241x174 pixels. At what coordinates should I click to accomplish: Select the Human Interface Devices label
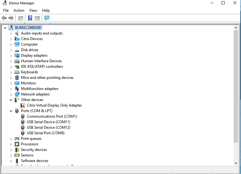(x=41, y=61)
